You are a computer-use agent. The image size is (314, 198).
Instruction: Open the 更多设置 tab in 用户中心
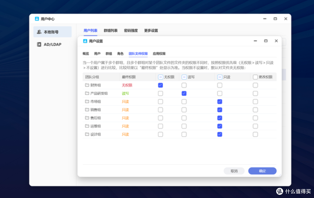point(151,30)
